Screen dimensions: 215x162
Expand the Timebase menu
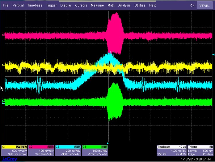pos(35,5)
